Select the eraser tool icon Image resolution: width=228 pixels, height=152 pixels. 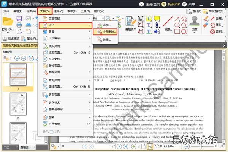[x=206, y=25]
